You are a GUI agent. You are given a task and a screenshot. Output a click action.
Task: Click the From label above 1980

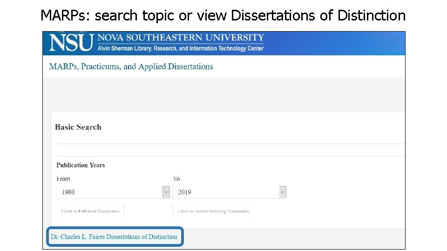point(63,179)
